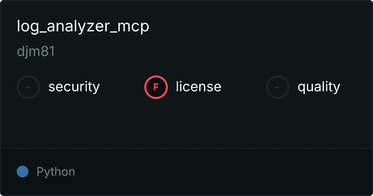This screenshot has height=196, width=373.
Task: Select the license label text
Action: tap(199, 86)
